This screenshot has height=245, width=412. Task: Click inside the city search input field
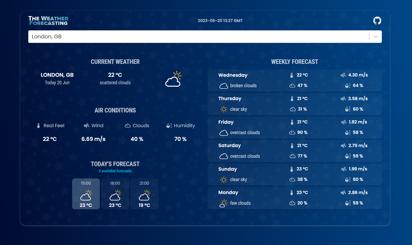pos(161,36)
